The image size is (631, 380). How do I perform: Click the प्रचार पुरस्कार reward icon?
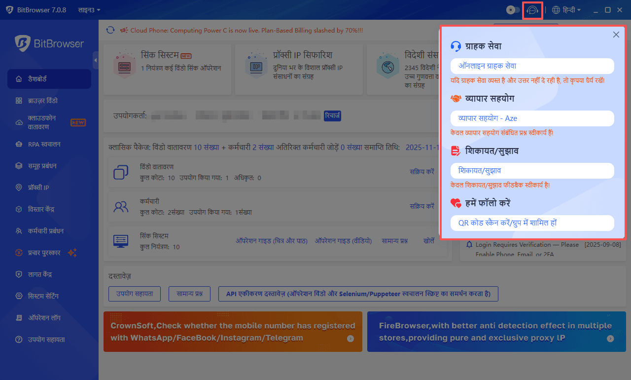(x=19, y=253)
